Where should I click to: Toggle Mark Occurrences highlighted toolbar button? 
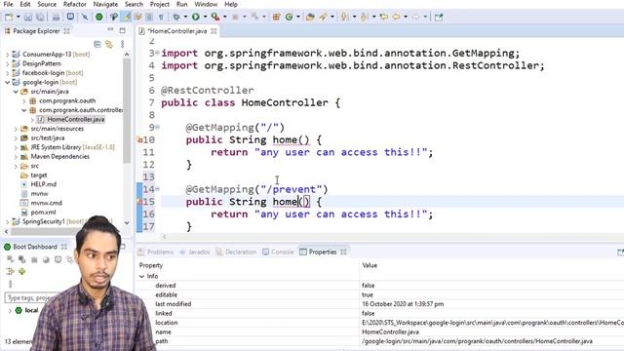pyautogui.click(x=128, y=18)
